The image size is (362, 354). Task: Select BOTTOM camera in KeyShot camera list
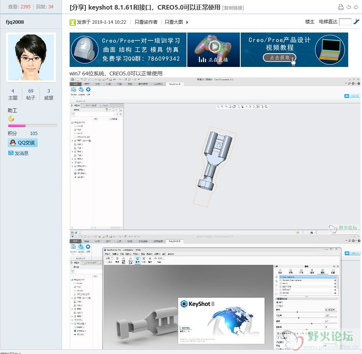(x=308, y=287)
